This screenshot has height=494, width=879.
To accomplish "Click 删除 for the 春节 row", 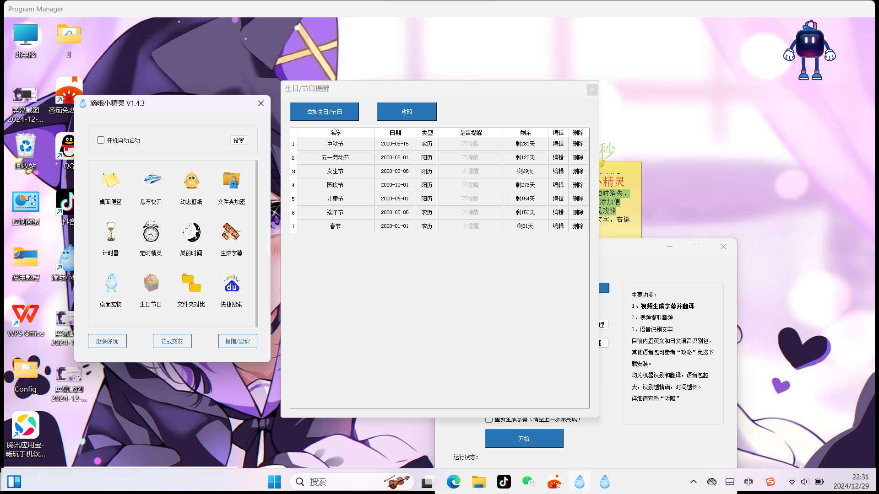I will point(578,226).
